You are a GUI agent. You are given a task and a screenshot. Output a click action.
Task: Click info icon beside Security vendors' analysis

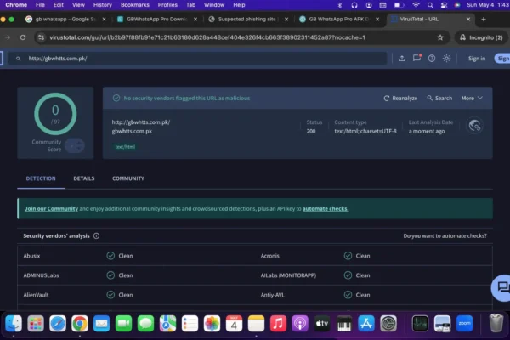click(x=96, y=236)
